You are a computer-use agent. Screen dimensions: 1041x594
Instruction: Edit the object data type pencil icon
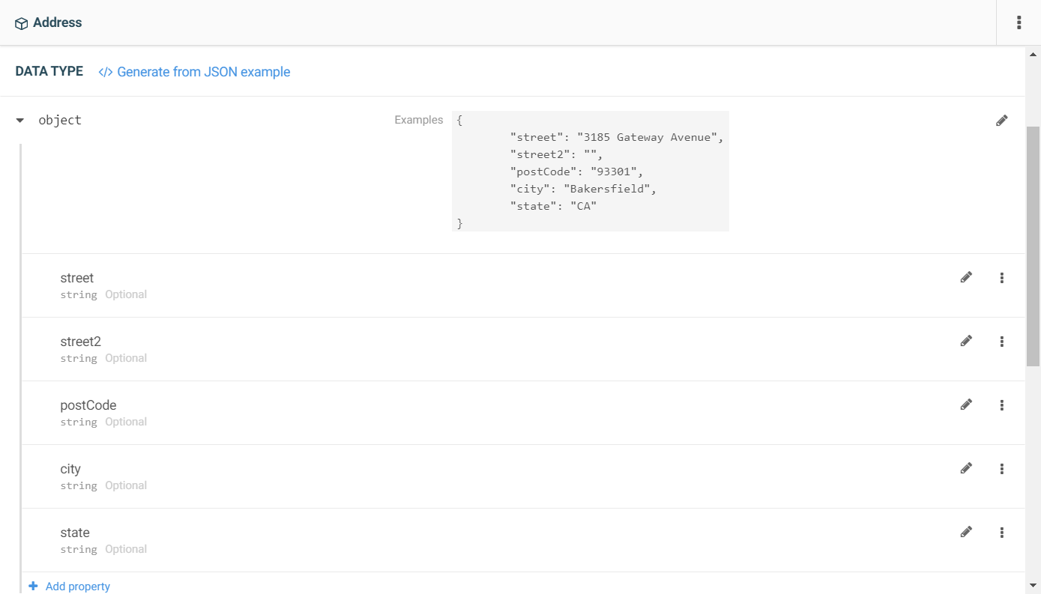[1001, 121]
